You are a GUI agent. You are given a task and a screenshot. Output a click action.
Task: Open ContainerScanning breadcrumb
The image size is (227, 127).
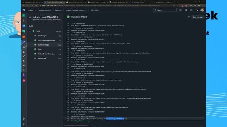[44, 10]
